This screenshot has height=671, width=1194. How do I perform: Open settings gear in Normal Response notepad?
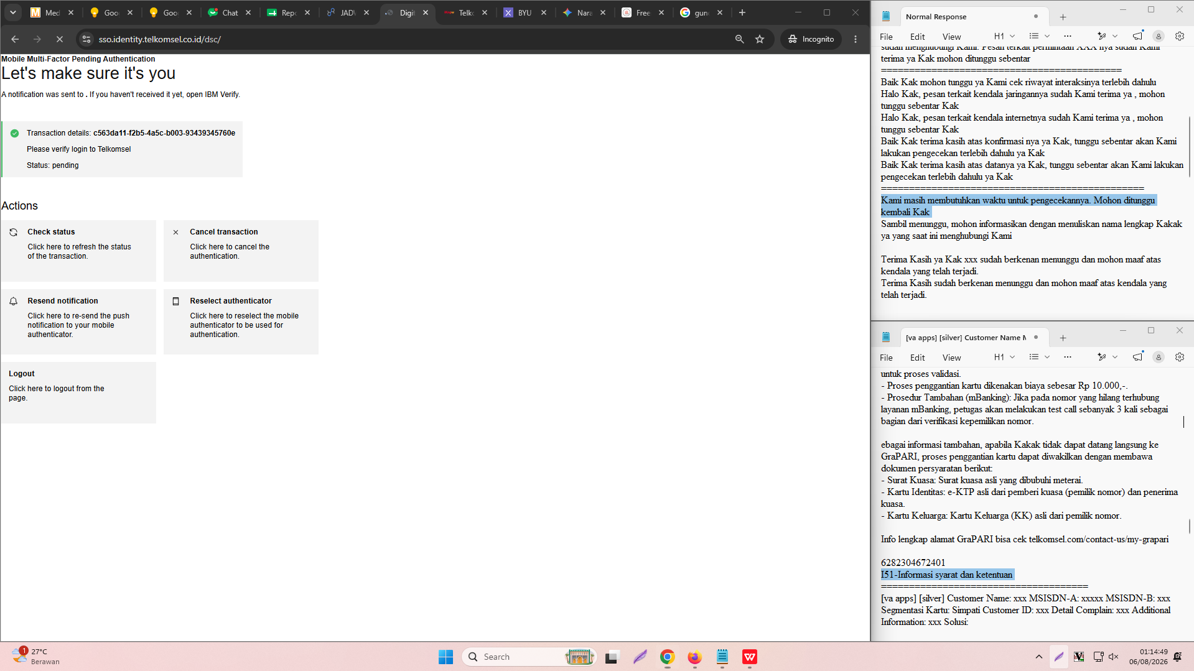(x=1179, y=36)
